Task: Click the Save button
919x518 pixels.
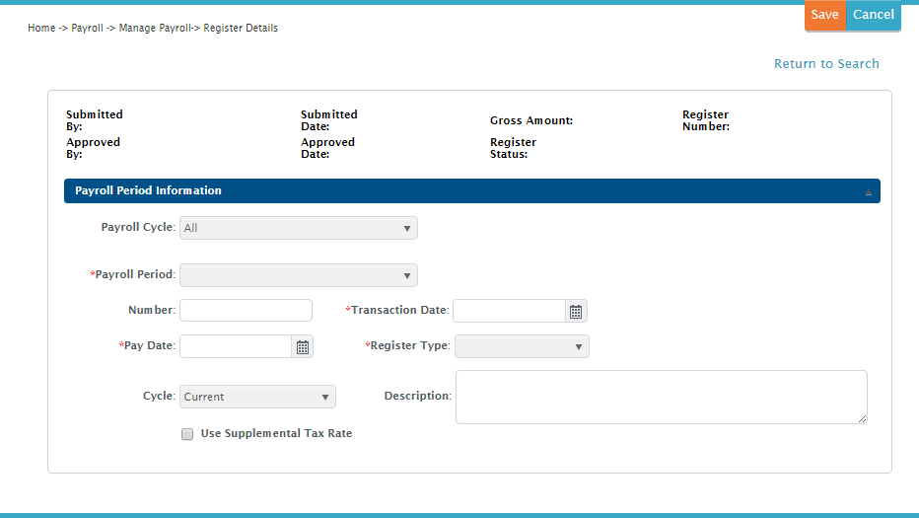Action: point(824,15)
